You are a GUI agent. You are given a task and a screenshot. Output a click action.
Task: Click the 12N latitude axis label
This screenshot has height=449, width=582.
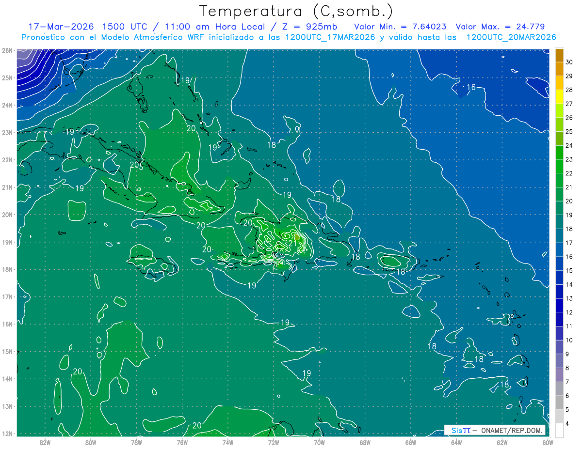click(x=7, y=434)
